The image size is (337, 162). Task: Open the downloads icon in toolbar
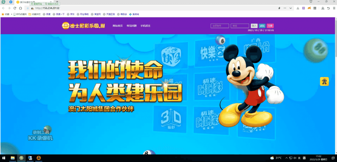coord(323,8)
